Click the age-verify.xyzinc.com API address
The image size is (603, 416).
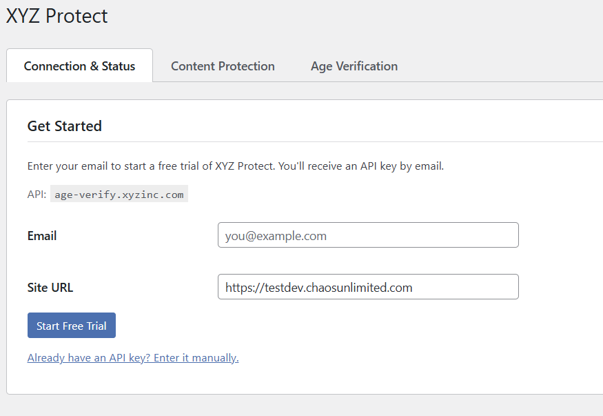(x=119, y=193)
